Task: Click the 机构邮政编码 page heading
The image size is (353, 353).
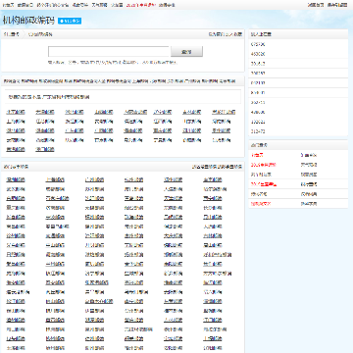Action: pyautogui.click(x=28, y=21)
